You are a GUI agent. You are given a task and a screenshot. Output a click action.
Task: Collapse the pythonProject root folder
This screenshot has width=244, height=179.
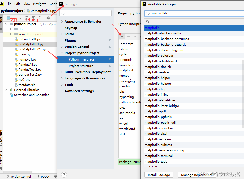[6, 24]
